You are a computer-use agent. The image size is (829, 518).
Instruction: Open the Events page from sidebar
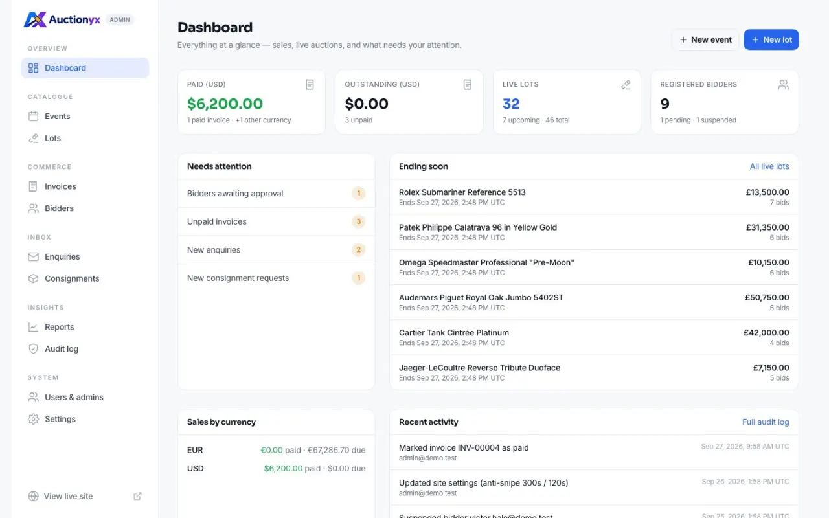[85, 117]
